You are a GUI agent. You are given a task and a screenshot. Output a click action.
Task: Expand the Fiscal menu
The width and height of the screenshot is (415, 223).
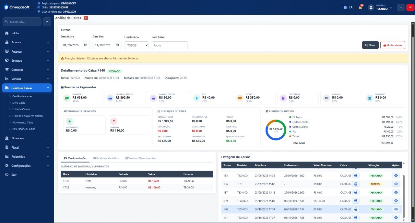pos(27,147)
